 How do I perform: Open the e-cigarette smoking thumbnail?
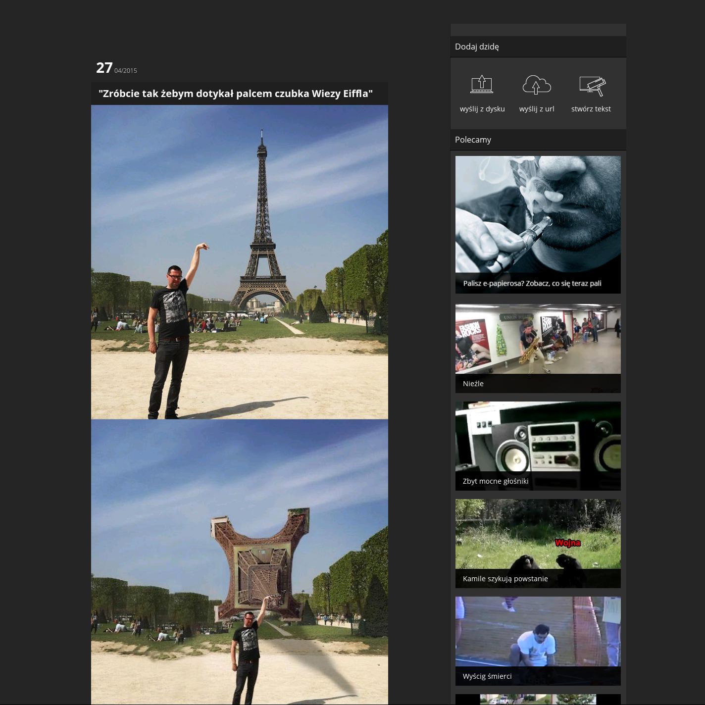pos(538,214)
